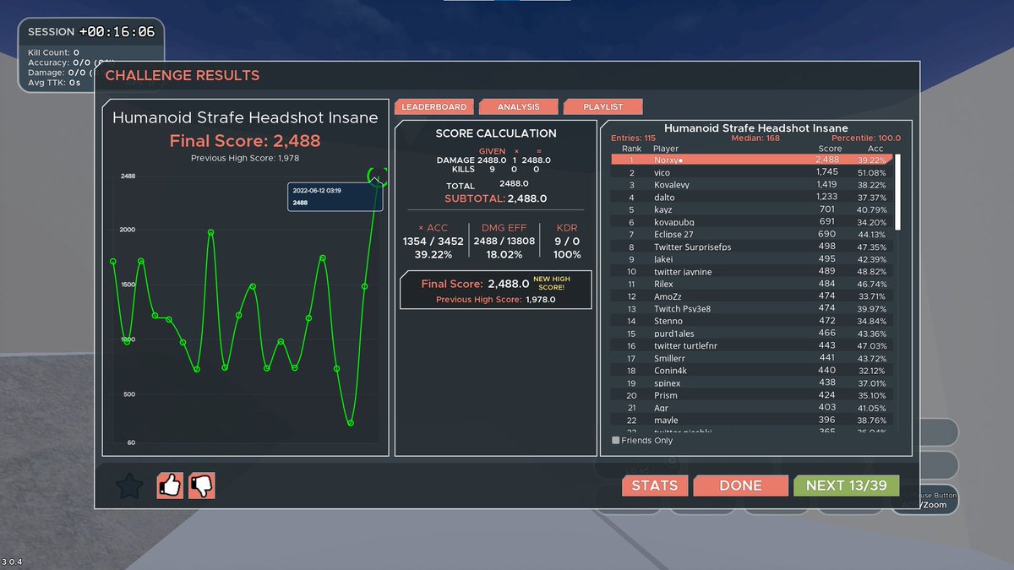
Task: Select player AmoZz row
Action: [x=751, y=296]
